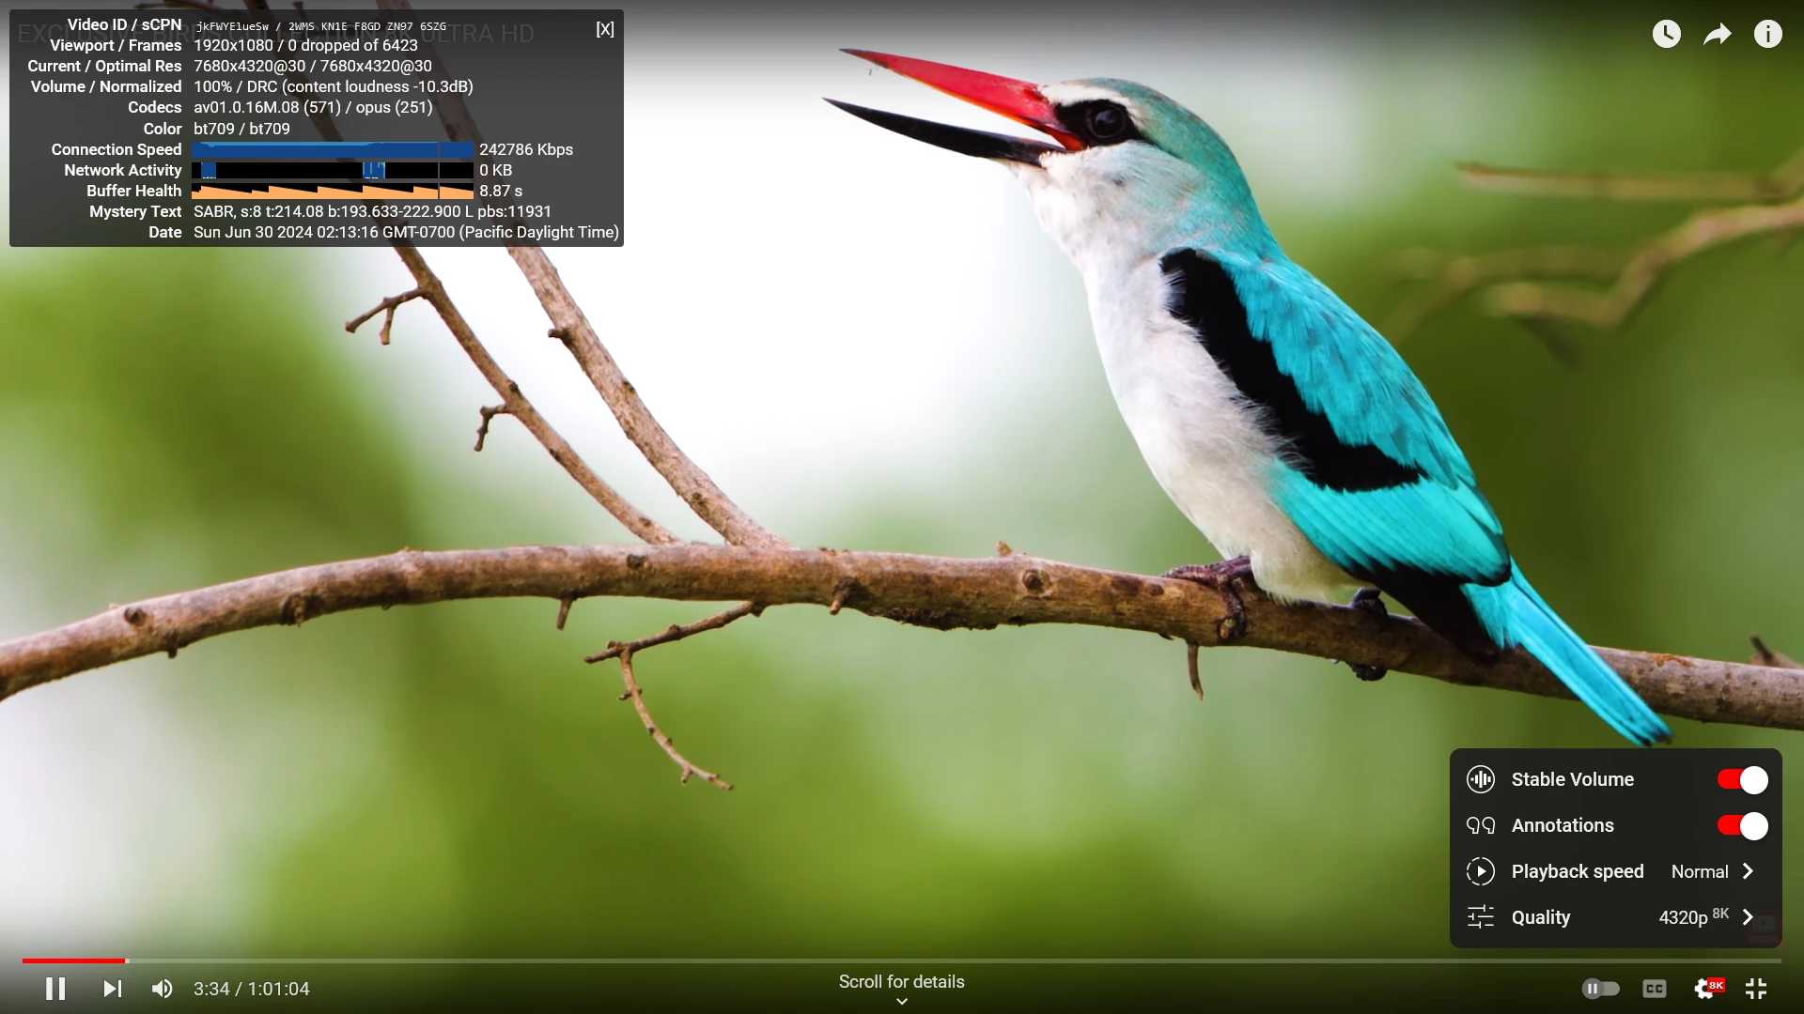The height and width of the screenshot is (1014, 1804).
Task: Click the Playback speed icon
Action: coord(1481,871)
